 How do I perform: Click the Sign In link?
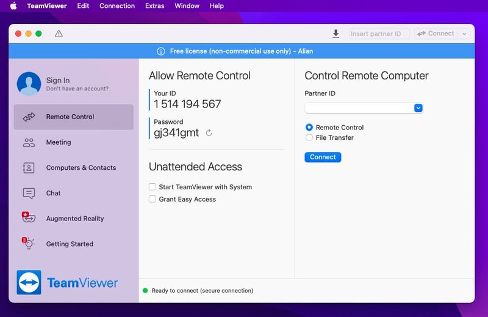coord(58,80)
